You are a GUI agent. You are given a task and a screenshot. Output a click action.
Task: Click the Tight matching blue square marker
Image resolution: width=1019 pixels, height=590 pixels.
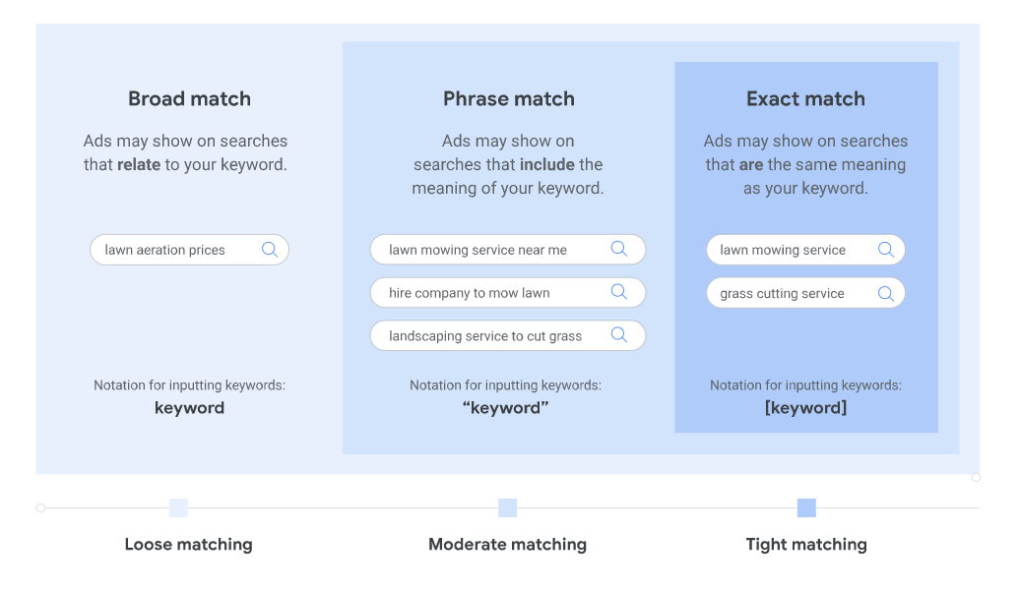click(x=806, y=507)
